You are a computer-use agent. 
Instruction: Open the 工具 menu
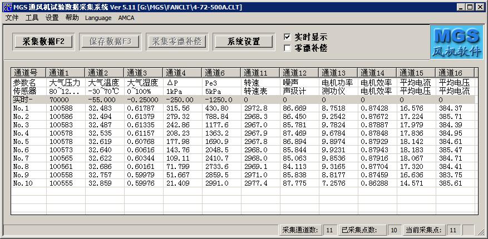click(32, 18)
